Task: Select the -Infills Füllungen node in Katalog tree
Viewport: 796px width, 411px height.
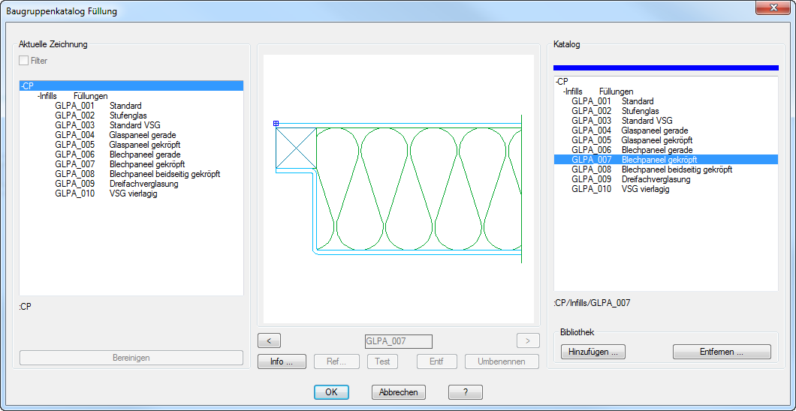Action: tap(598, 91)
